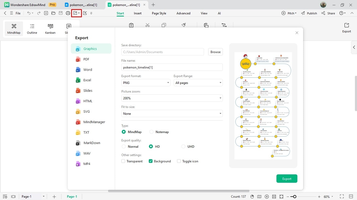The height and width of the screenshot is (200, 357).
Task: Switch to Outline view mode
Action: pyautogui.click(x=32, y=29)
